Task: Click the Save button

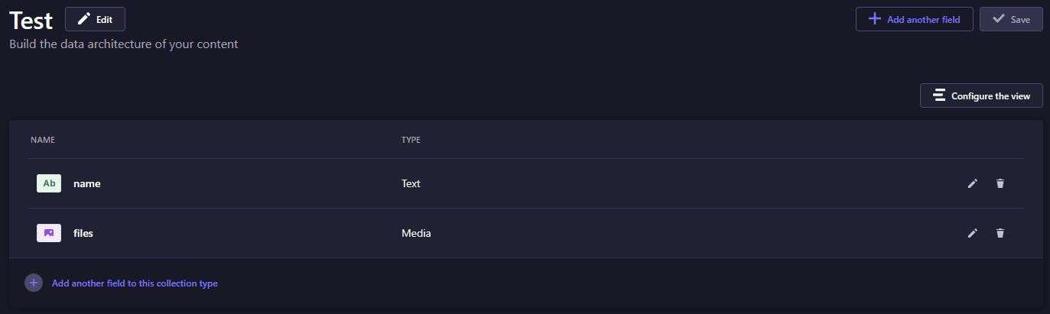Action: [1011, 19]
